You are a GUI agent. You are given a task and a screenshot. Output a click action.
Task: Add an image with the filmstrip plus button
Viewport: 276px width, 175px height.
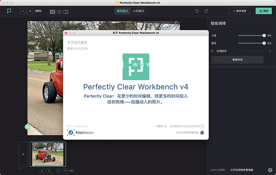tap(23, 154)
